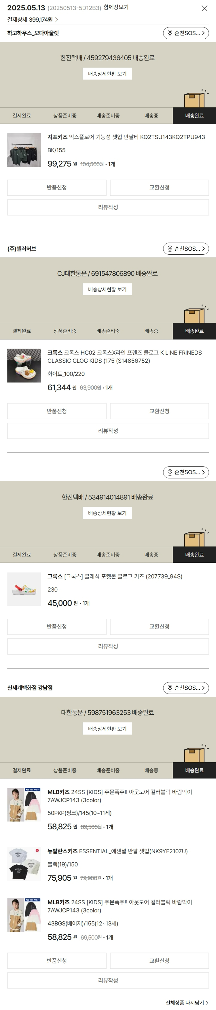Click the location pin beside (주)셀러허브

pos(170,249)
